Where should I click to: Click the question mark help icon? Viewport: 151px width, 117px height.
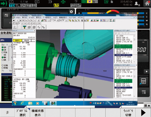pyautogui.click(x=76, y=2)
